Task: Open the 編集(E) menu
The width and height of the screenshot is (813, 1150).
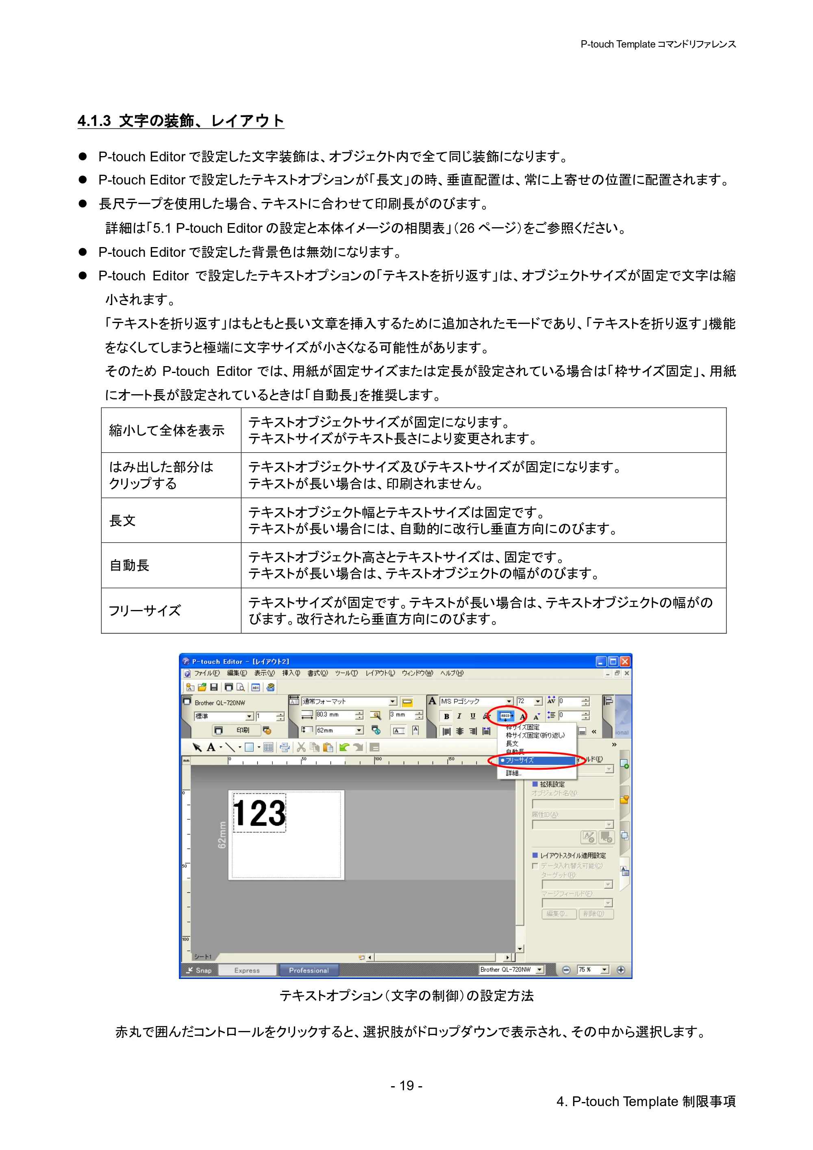Action: click(x=237, y=673)
